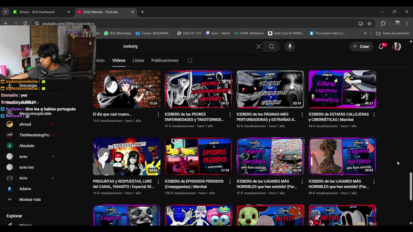The height and width of the screenshot is (232, 413).
Task: Open Chrome extensions puzzle icon
Action: 383,24
